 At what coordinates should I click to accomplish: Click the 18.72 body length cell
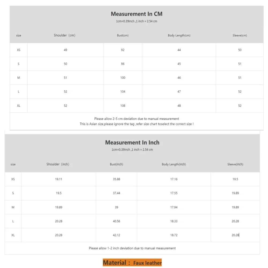point(174,235)
